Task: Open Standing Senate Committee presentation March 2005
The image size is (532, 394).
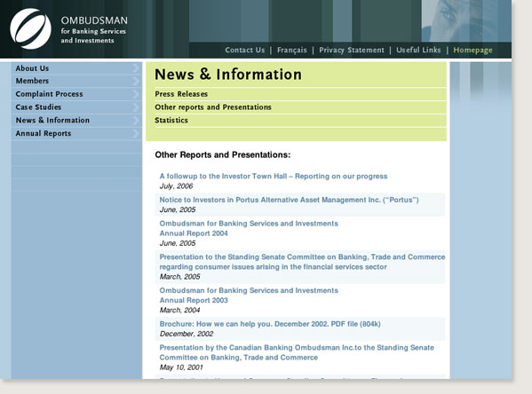Action: 302,262
